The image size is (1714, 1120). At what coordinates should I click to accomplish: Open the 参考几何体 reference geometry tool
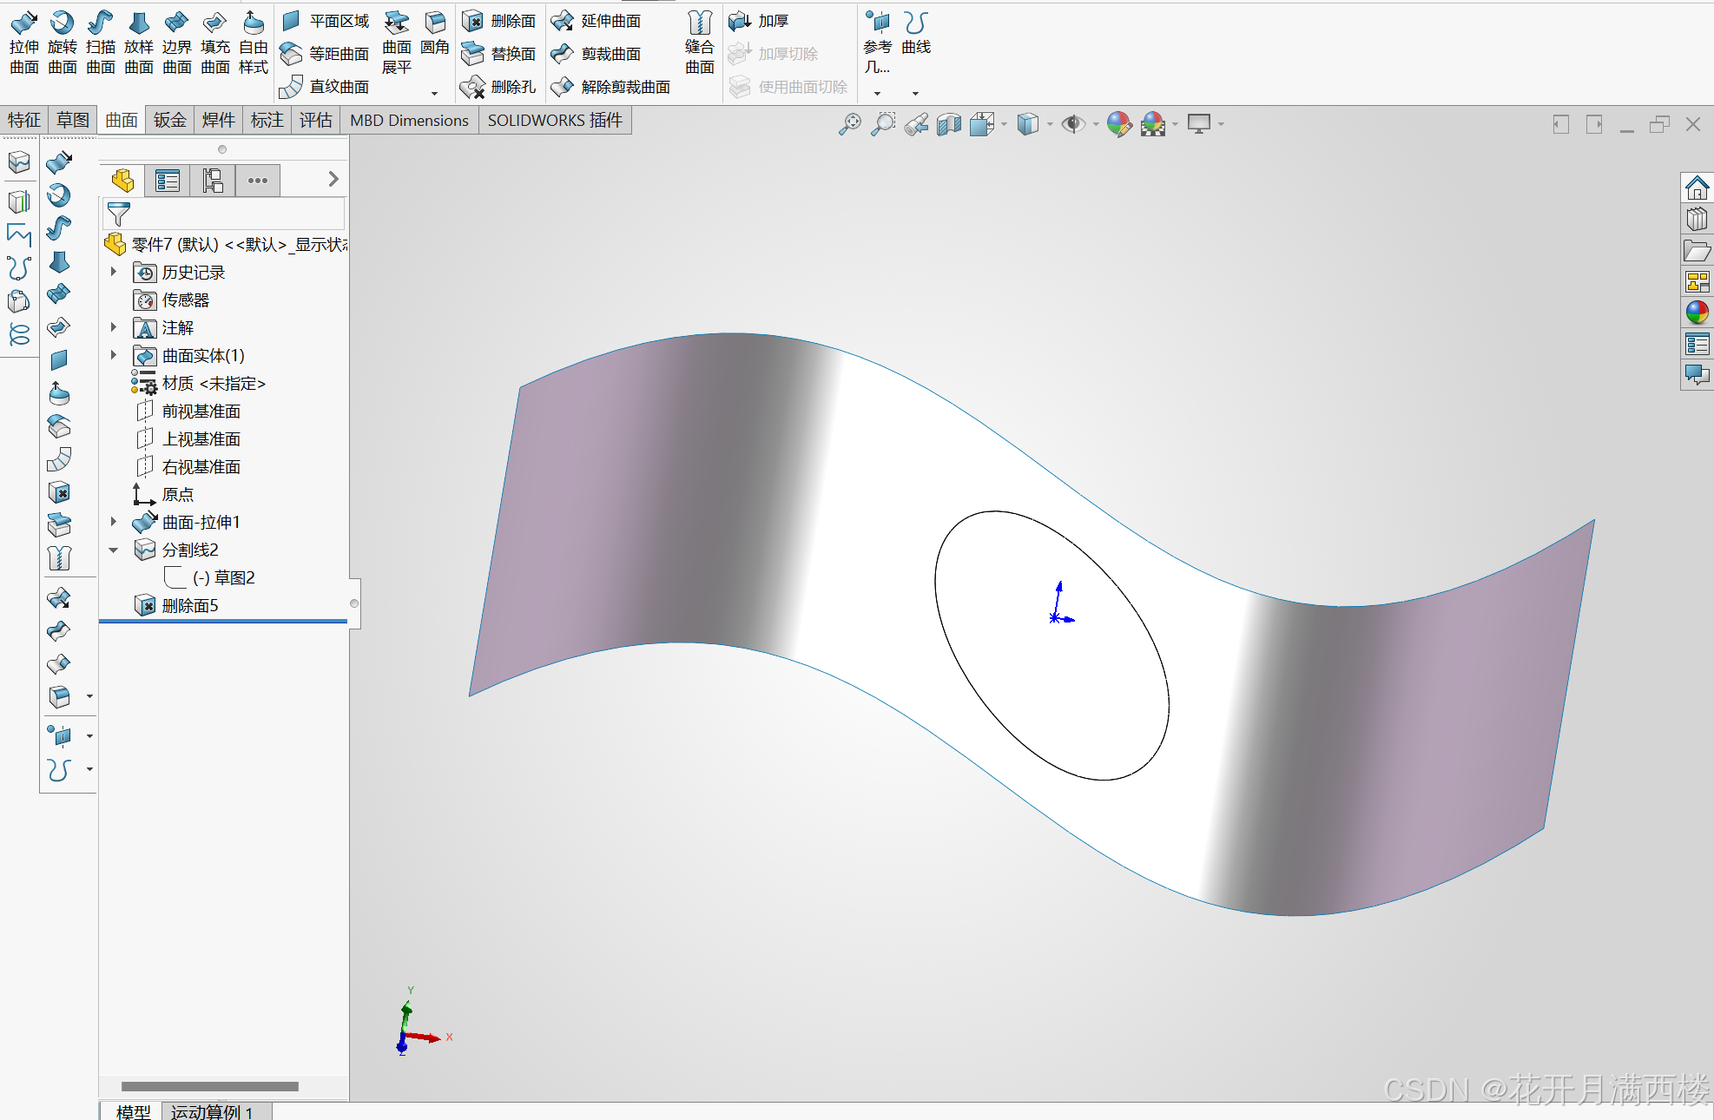point(878,43)
